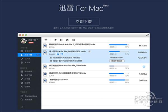This screenshot has height=112, width=168.
Task: Click the cloud offline tag below Pacific Rim
Action: coord(60,54)
